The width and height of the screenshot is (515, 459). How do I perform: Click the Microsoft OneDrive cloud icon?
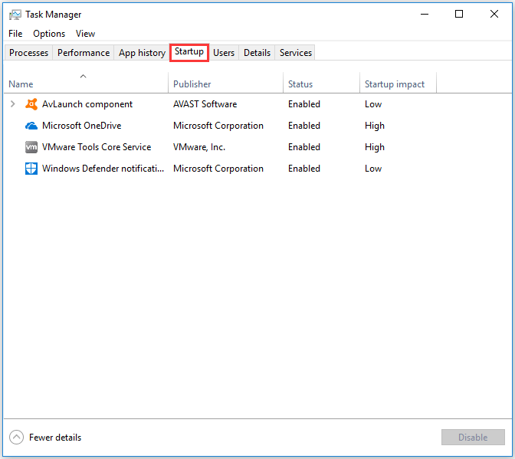point(31,126)
